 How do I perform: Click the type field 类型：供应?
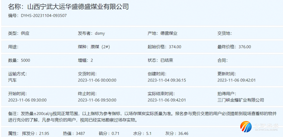(19, 33)
